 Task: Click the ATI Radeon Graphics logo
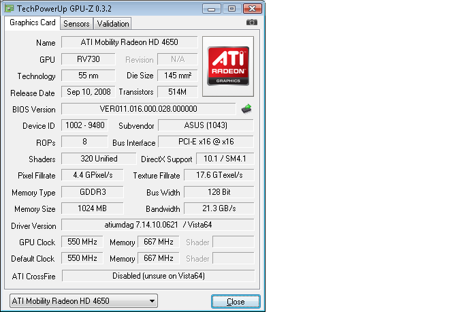[x=228, y=66]
